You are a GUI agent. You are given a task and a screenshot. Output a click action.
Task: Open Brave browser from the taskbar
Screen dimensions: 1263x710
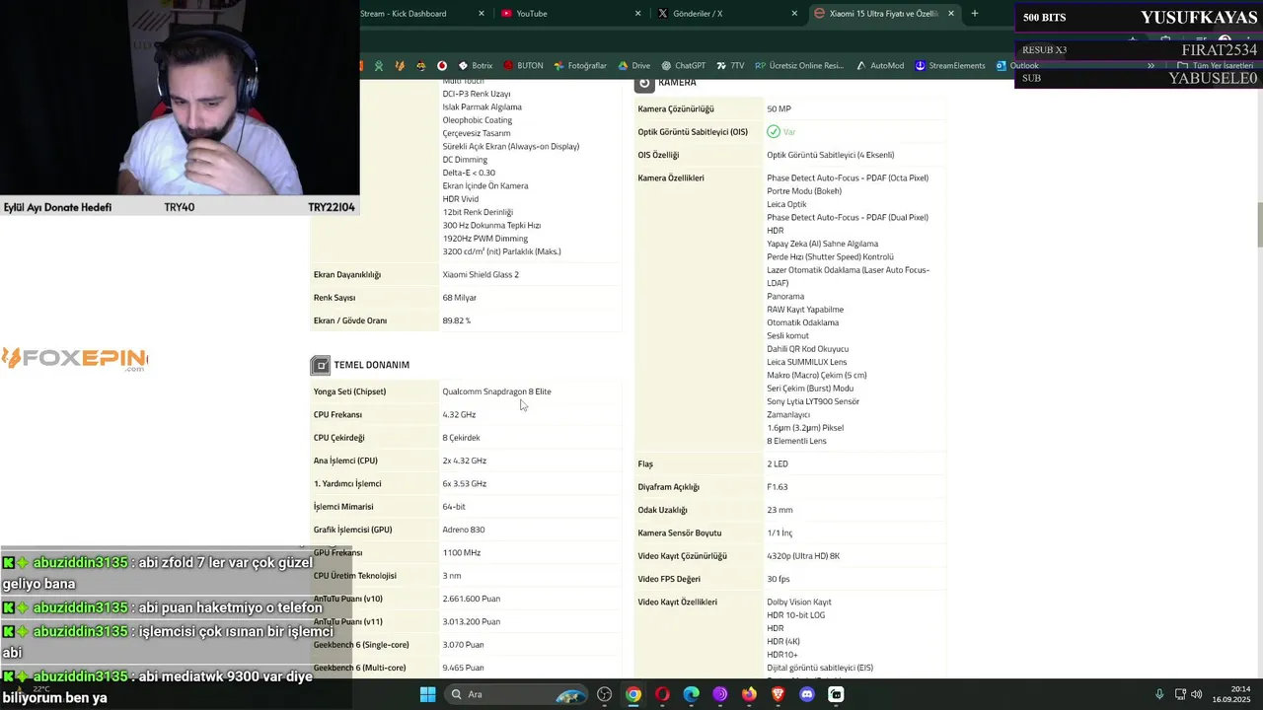click(779, 694)
